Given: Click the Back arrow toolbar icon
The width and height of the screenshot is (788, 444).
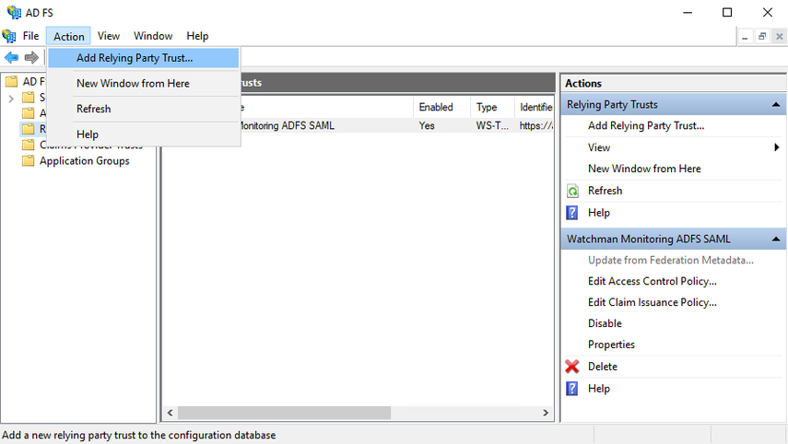Looking at the screenshot, I should coord(12,58).
